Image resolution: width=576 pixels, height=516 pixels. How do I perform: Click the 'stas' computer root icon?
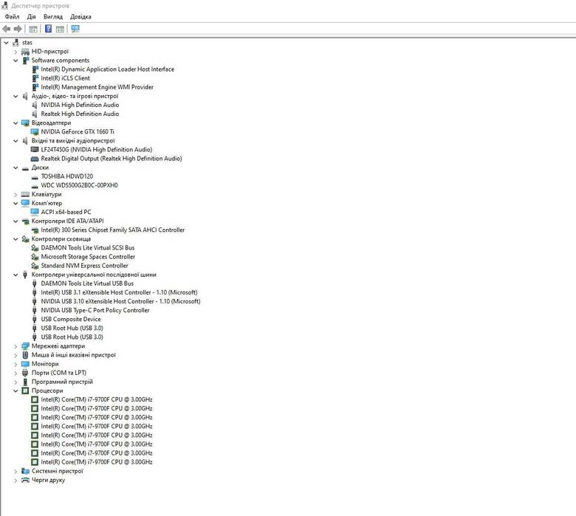click(x=16, y=43)
